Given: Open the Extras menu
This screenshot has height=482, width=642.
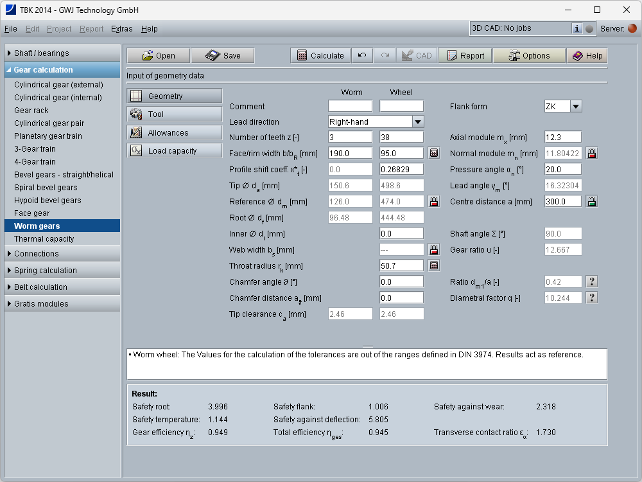Looking at the screenshot, I should 121,29.
